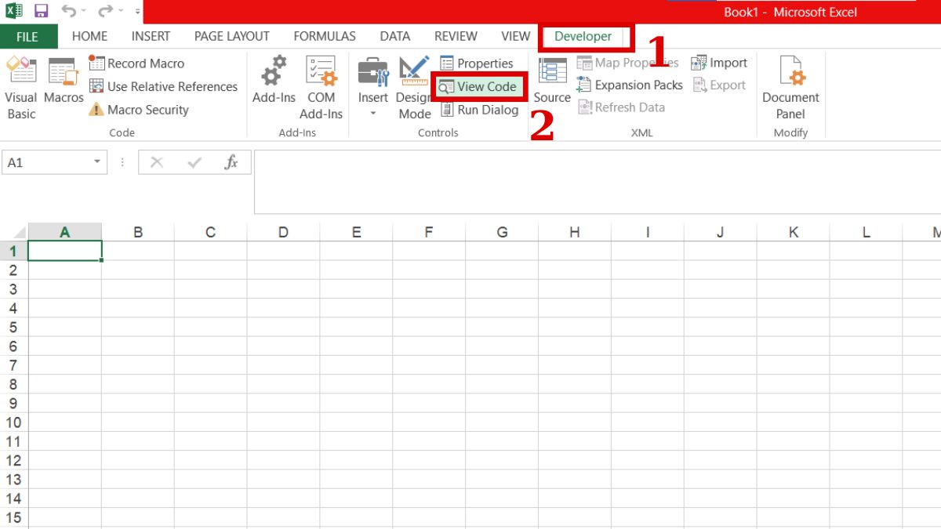Viewport: 941px width, 529px height.
Task: Open COM Add-Ins dialog
Action: click(x=321, y=88)
